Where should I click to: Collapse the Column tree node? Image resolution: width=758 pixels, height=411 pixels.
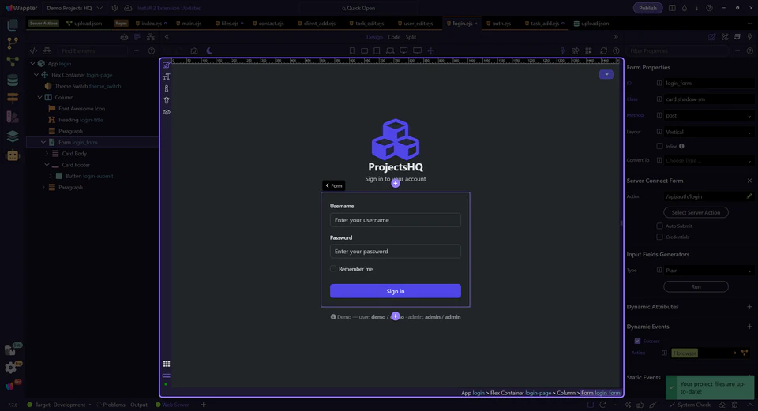pos(40,97)
